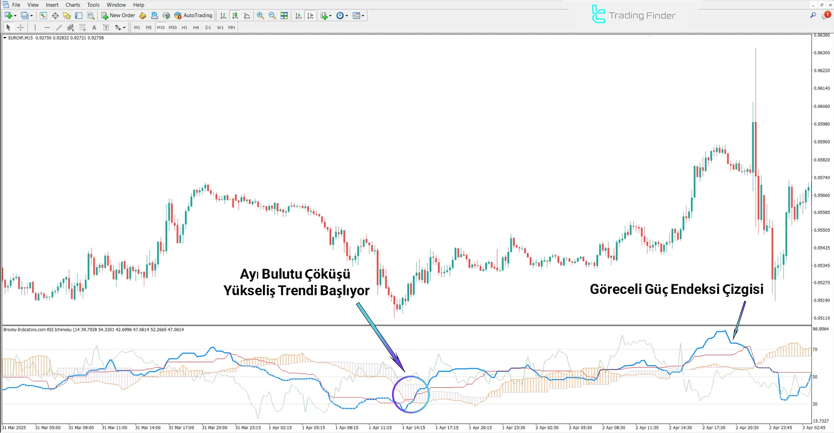Zoom in on the chart
The image size is (834, 433).
[260, 15]
